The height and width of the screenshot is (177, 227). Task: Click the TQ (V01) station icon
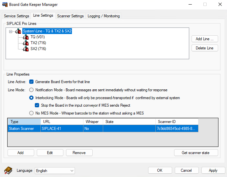[x=26, y=37]
